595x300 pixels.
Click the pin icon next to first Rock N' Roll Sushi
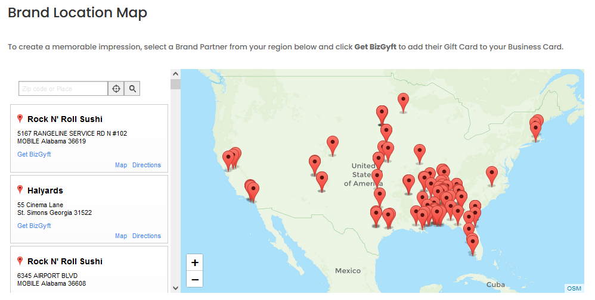[20, 118]
